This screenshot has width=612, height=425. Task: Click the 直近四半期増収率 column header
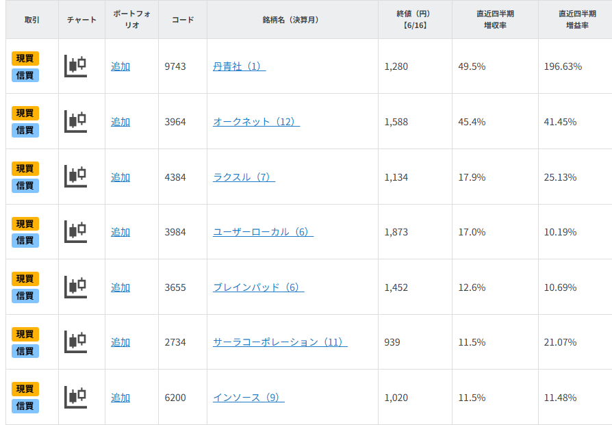[x=495, y=19]
